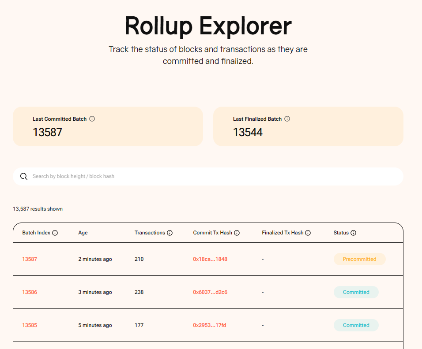422x349 pixels.
Task: Click the search magnifier icon
Action: point(24,176)
